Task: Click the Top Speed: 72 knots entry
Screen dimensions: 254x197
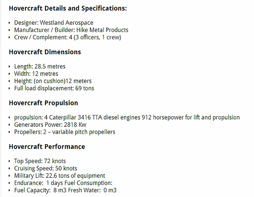Action: point(40,161)
